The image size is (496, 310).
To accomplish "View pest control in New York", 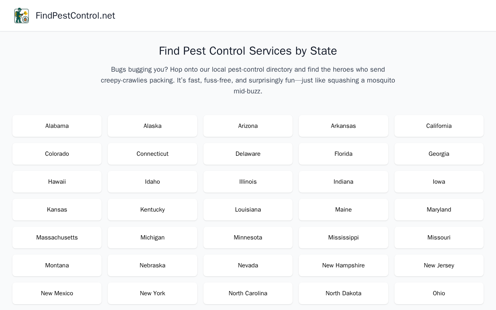I will point(152,293).
